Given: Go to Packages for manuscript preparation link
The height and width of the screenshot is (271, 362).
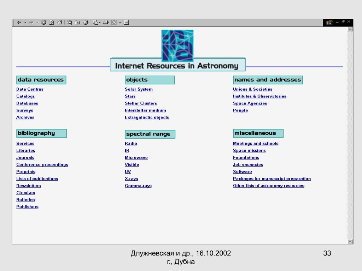Looking at the screenshot, I should point(272,179).
